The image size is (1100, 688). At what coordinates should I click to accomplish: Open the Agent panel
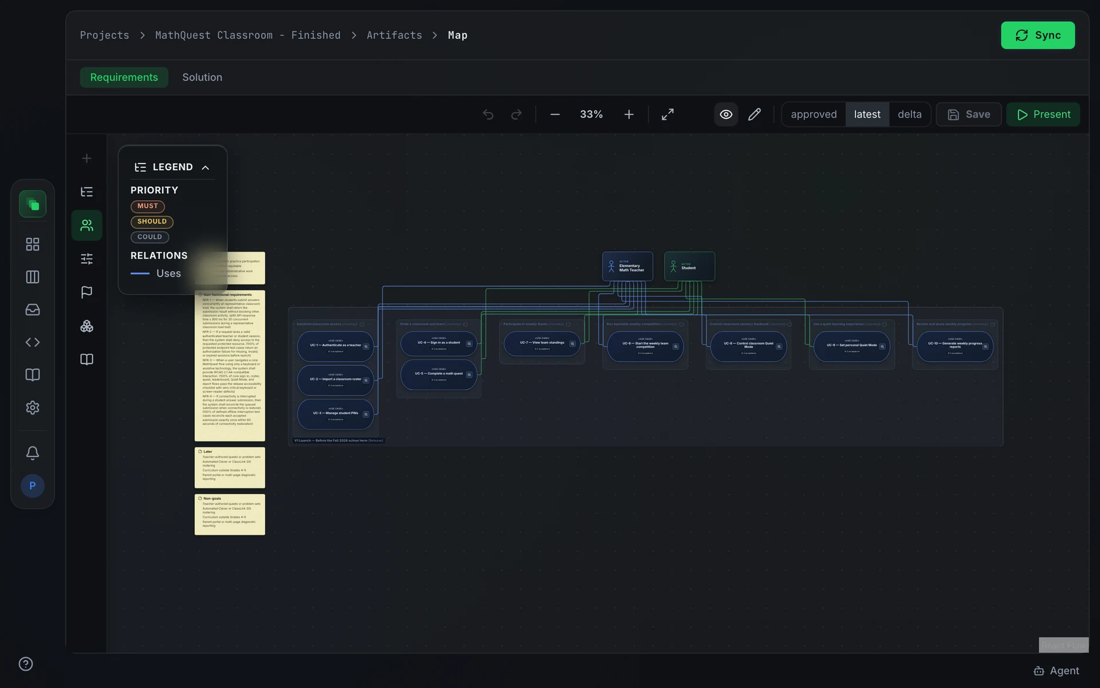click(x=1056, y=671)
